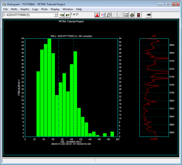This screenshot has width=182, height=165.
Task: Expand the well selection dropdown arrow
Action: pyautogui.click(x=56, y=15)
